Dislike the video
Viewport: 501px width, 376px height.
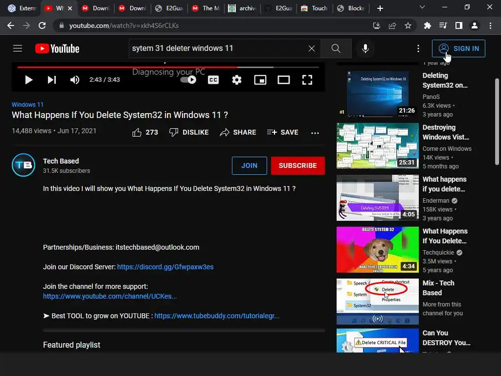188,132
